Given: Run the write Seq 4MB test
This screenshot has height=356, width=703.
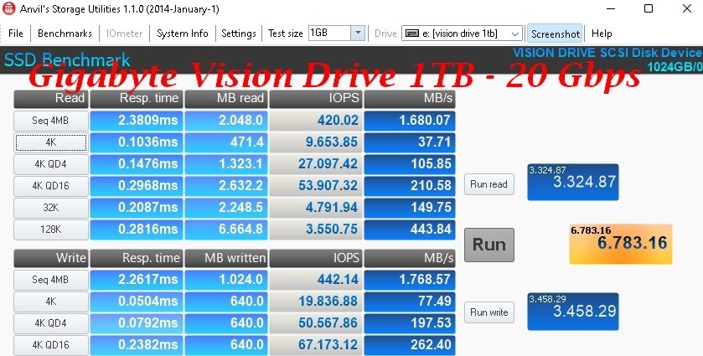Looking at the screenshot, I should point(50,279).
